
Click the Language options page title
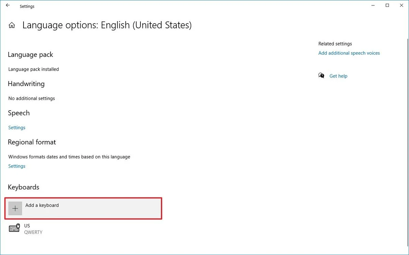107,25
